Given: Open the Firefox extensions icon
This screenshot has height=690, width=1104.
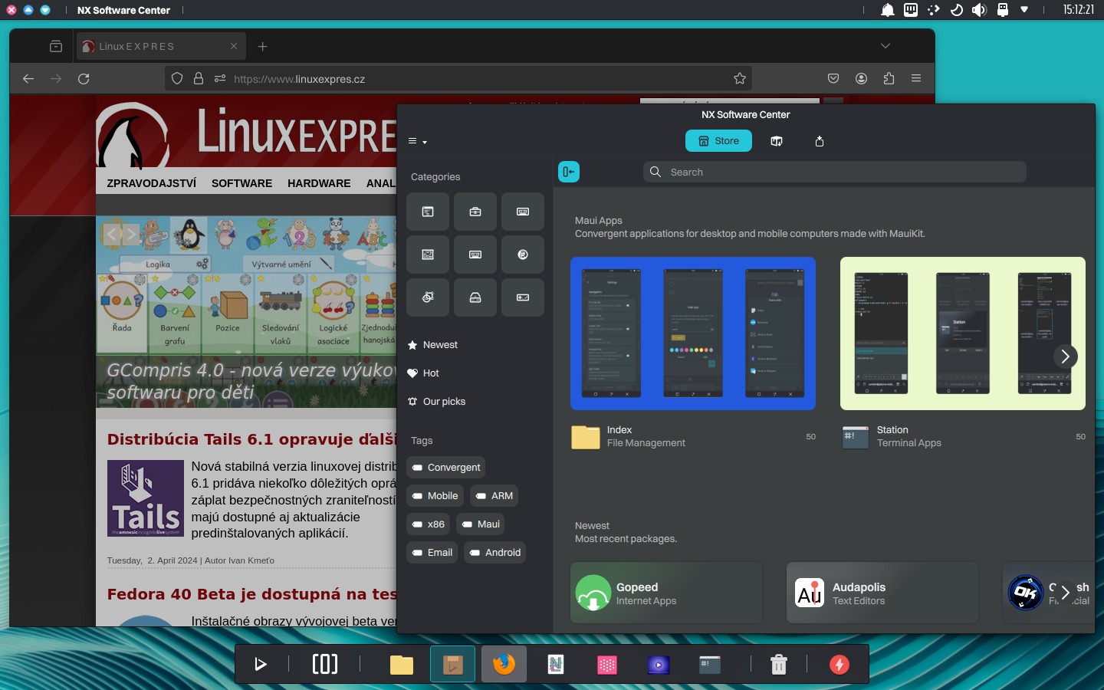Looking at the screenshot, I should click(889, 78).
